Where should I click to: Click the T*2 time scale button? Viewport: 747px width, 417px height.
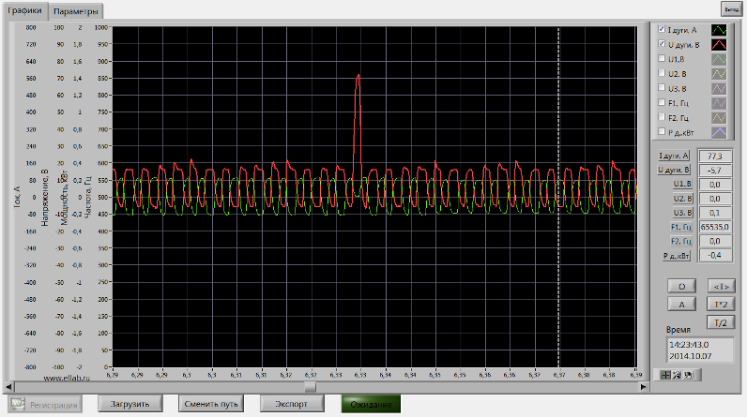click(721, 305)
